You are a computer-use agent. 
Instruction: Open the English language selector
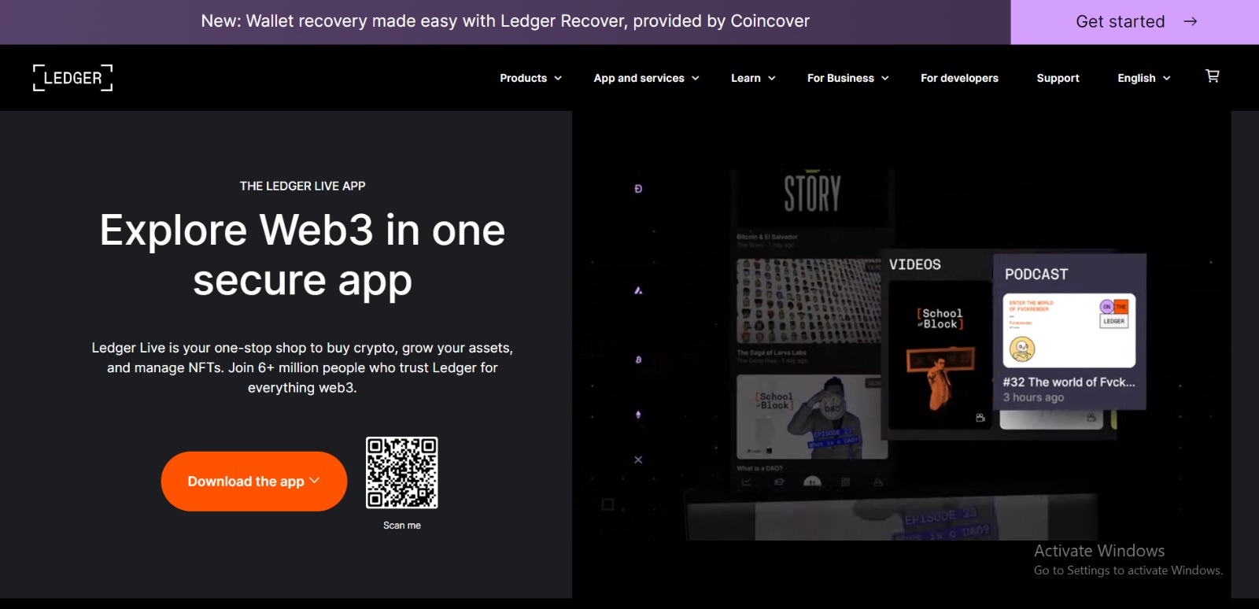coord(1144,78)
